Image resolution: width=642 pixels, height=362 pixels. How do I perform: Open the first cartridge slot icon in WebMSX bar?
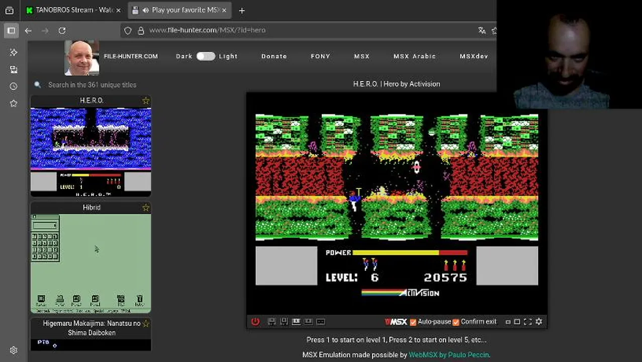296,322
